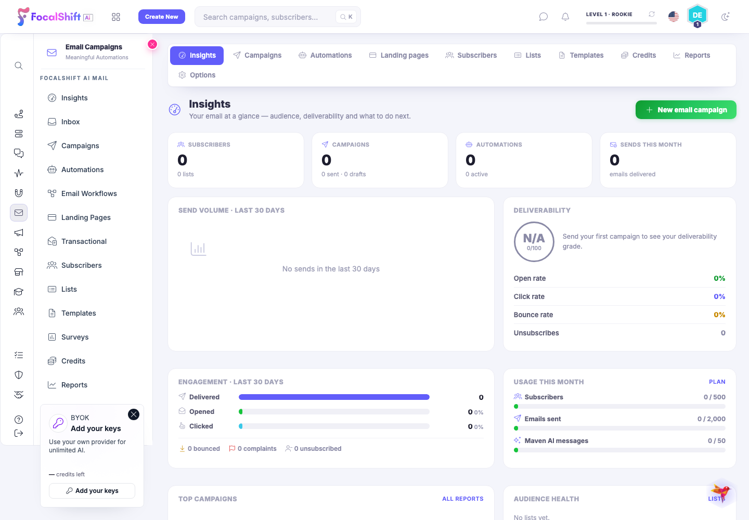Image resolution: width=749 pixels, height=520 pixels.
Task: Open Inbox in sidebar
Action: (93, 122)
